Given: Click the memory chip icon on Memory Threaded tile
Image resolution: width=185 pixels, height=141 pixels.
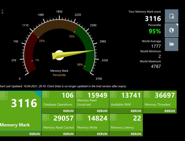Looking at the screenshot, I should pos(147,94).
